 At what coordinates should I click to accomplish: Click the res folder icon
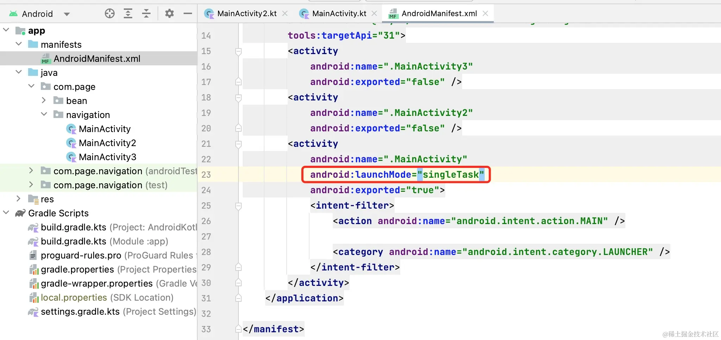33,199
